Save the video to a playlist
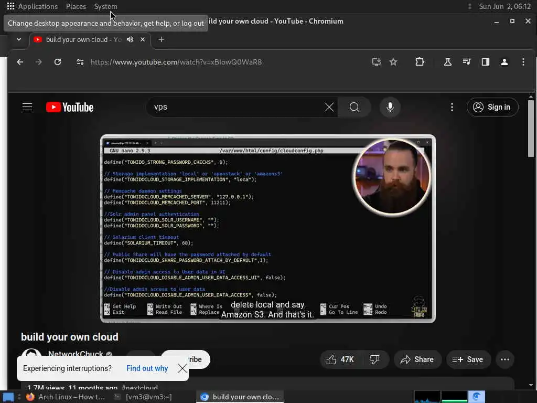This screenshot has height=403, width=537. (468, 359)
